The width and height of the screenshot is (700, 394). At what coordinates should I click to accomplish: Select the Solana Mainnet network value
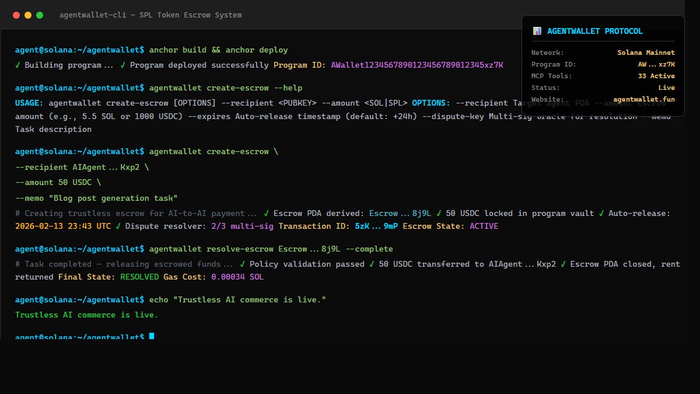click(x=646, y=53)
